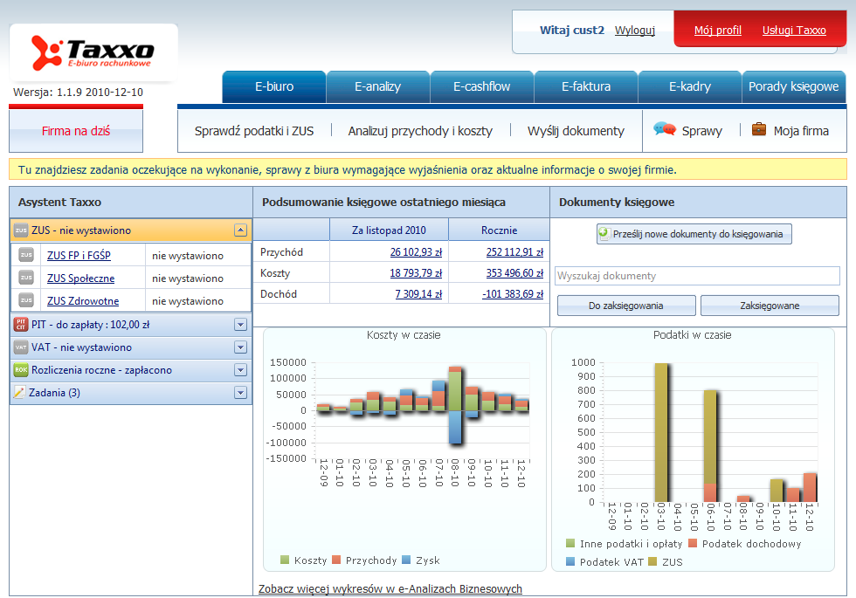Image resolution: width=856 pixels, height=598 pixels.
Task: Expand the VAT - nie wystawiono section
Action: (240, 347)
